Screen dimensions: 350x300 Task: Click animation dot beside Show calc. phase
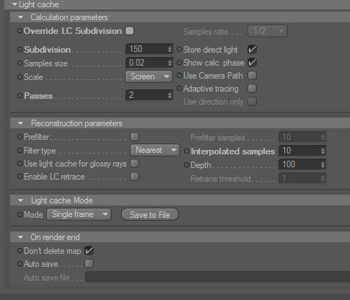tap(180, 63)
